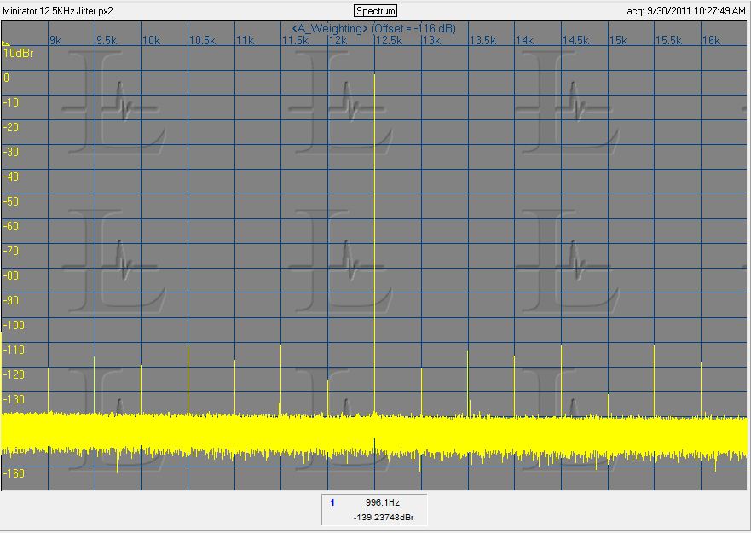Click the -120 level axis label
The height and width of the screenshot is (533, 751).
[x=14, y=375]
